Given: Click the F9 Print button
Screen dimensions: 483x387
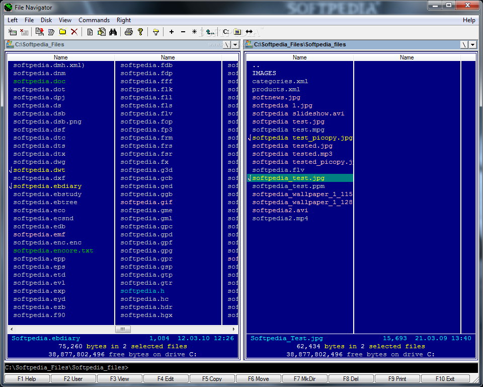Looking at the screenshot, I should pos(397,378).
